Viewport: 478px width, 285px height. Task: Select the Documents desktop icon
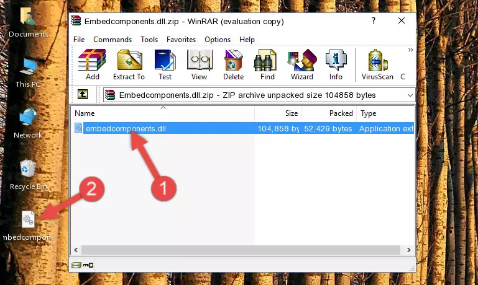tap(28, 22)
